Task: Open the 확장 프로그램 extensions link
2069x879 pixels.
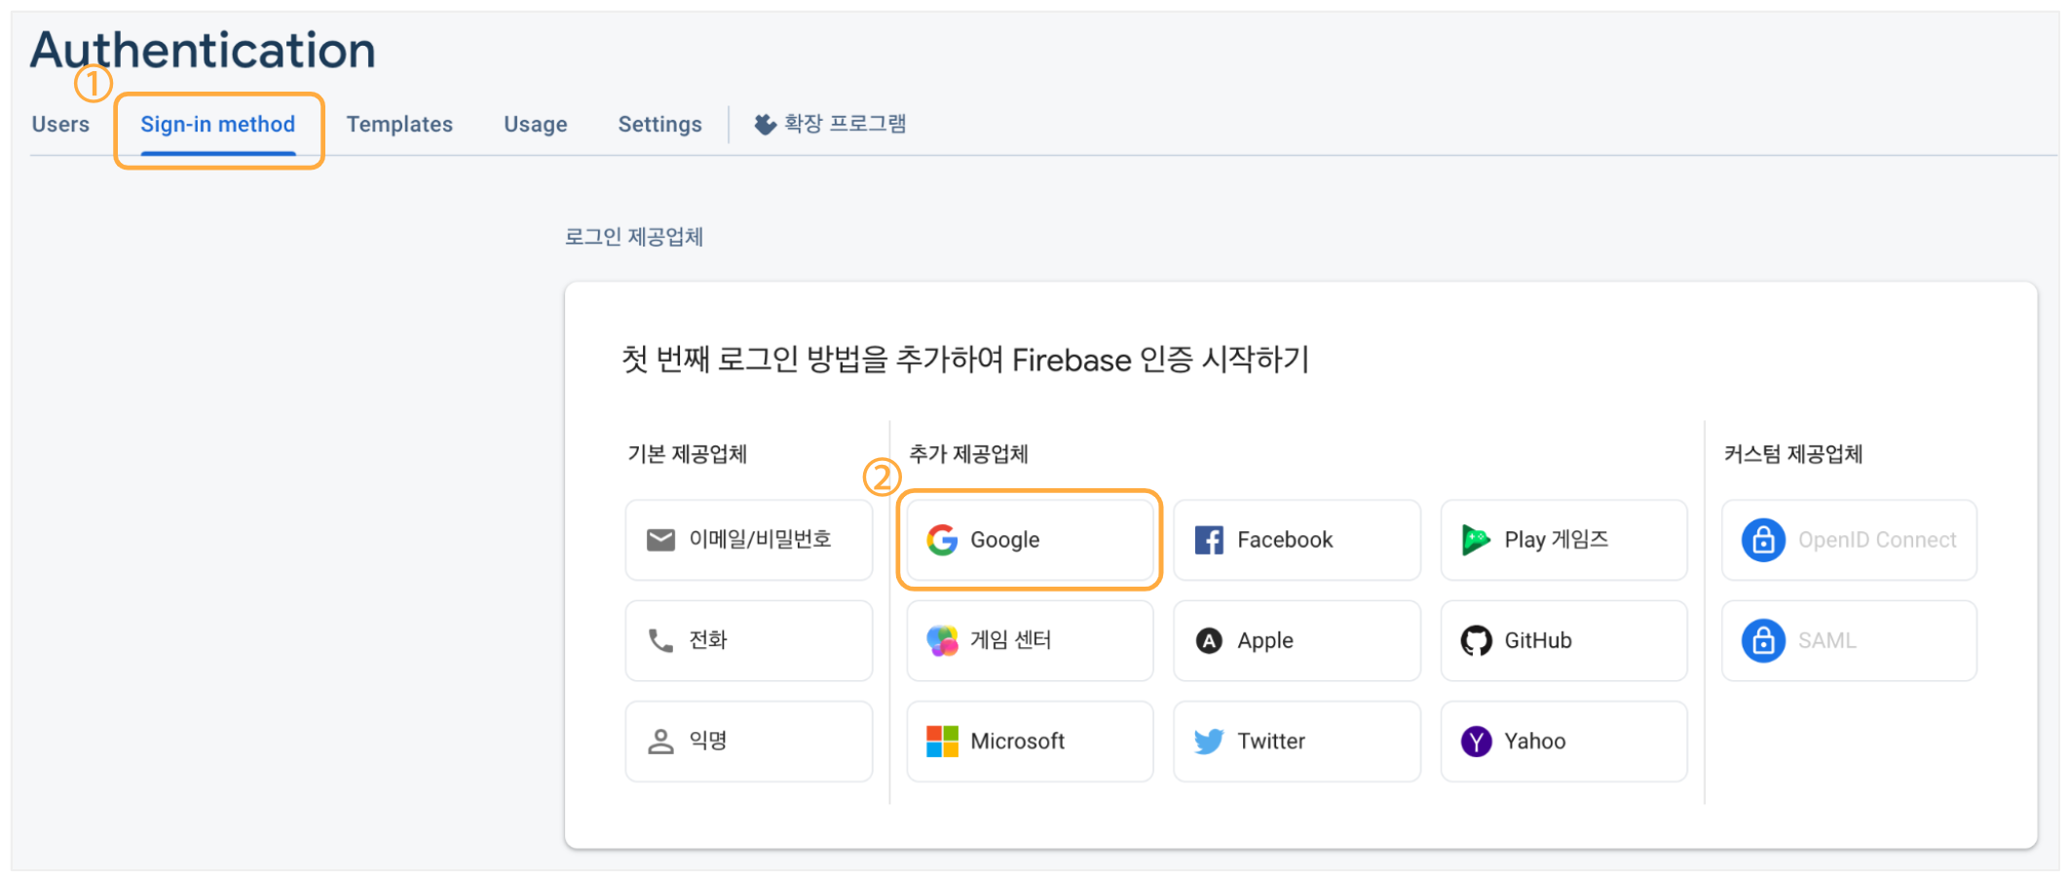Action: point(831,125)
